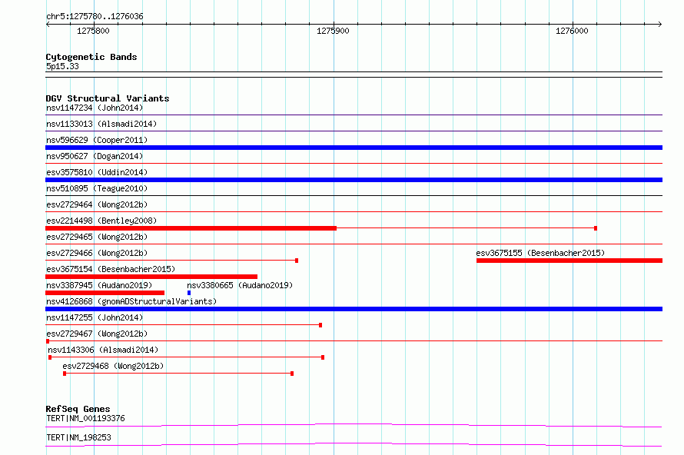Open variant esv2214498 (Bentley2008) label
The height and width of the screenshot is (455, 684).
point(101,221)
